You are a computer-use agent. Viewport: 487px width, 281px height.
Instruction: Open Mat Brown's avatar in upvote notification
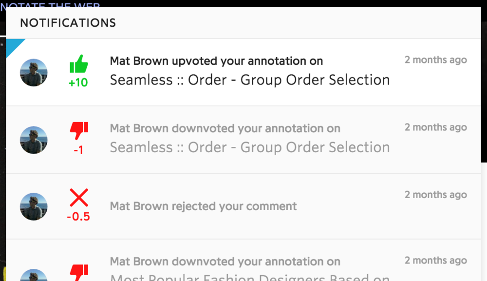[34, 73]
